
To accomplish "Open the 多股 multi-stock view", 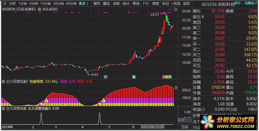I will pyautogui.click(x=116, y=3).
